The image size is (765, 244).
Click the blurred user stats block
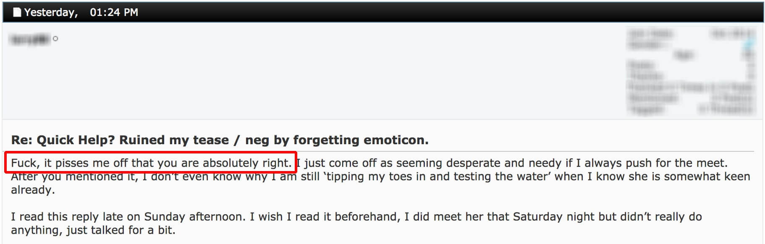(x=692, y=71)
